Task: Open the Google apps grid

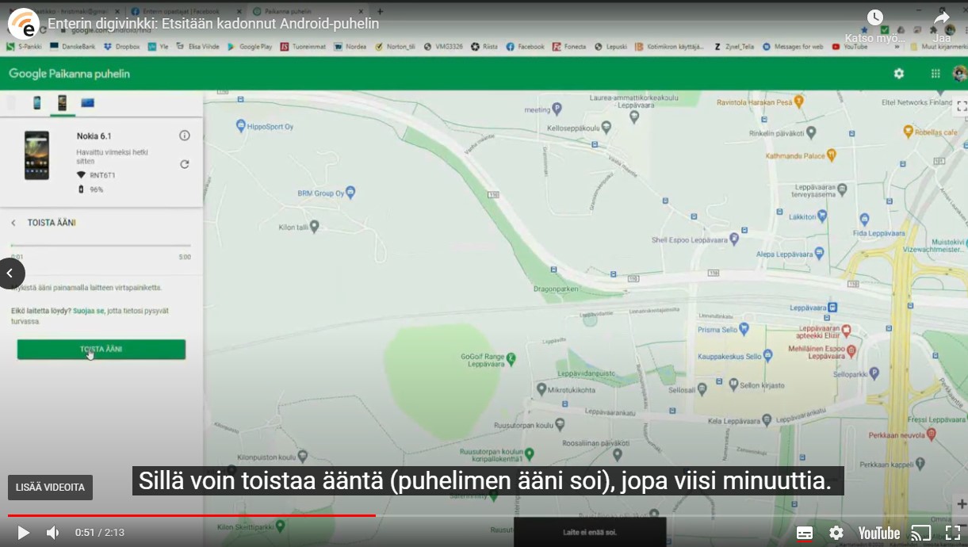Action: (x=935, y=73)
